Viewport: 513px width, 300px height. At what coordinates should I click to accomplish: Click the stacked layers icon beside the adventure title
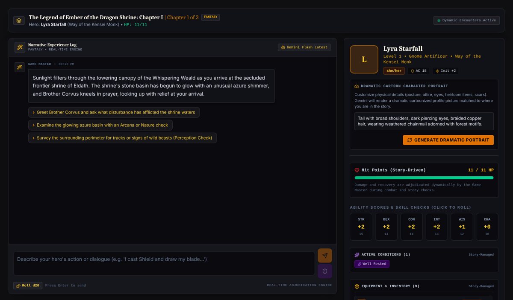[x=19, y=20]
